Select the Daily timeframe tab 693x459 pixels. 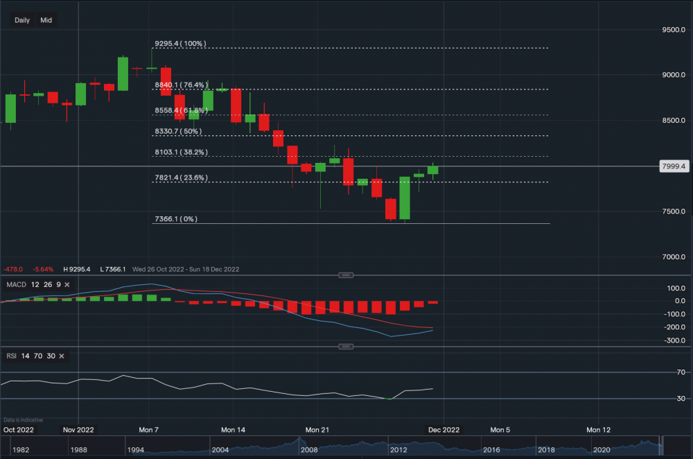point(21,20)
